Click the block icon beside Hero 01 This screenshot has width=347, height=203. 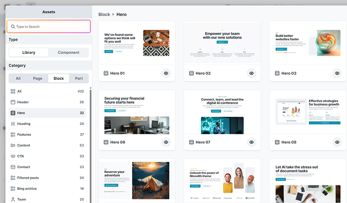(106, 73)
